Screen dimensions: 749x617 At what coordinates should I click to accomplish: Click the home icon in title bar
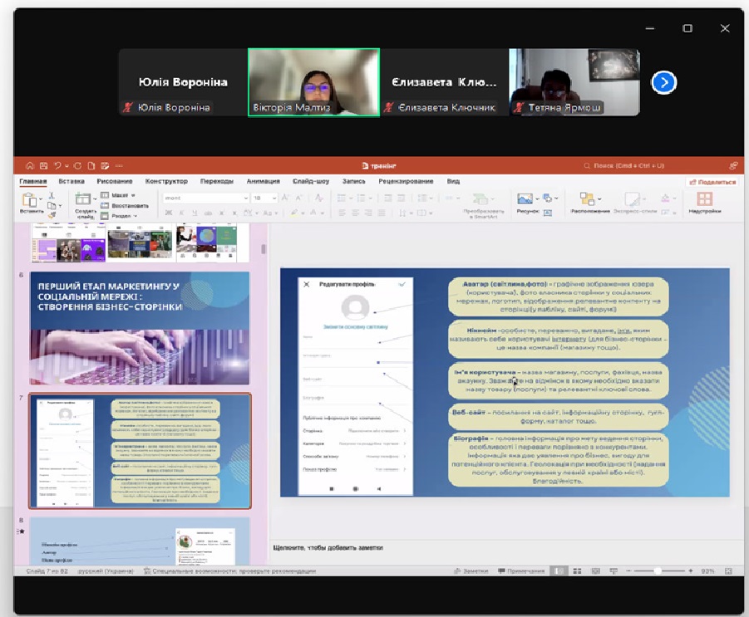(30, 166)
